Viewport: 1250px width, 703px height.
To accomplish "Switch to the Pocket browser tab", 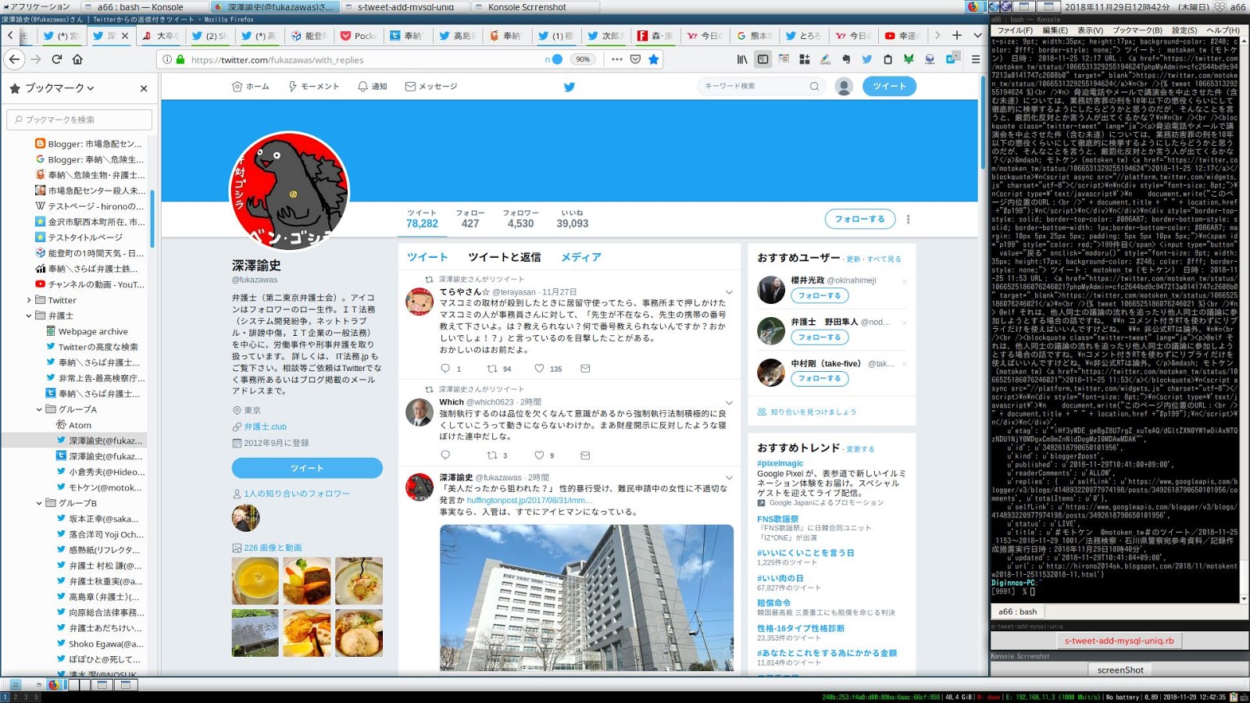I will [x=358, y=35].
